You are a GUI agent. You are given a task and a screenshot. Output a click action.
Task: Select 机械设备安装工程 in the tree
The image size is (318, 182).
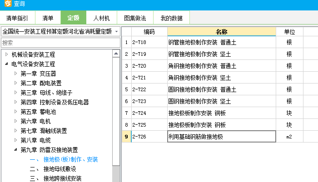click(33, 54)
